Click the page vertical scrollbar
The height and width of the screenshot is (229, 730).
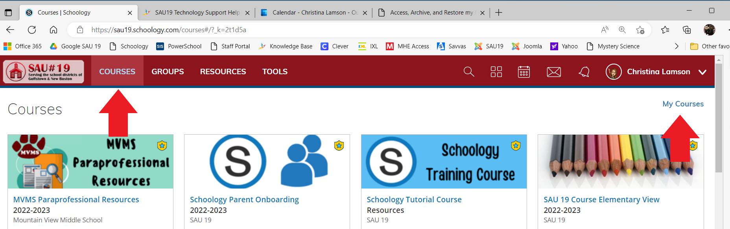pyautogui.click(x=719, y=118)
